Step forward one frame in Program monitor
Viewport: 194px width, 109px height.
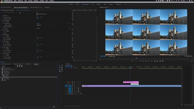tap(149, 61)
